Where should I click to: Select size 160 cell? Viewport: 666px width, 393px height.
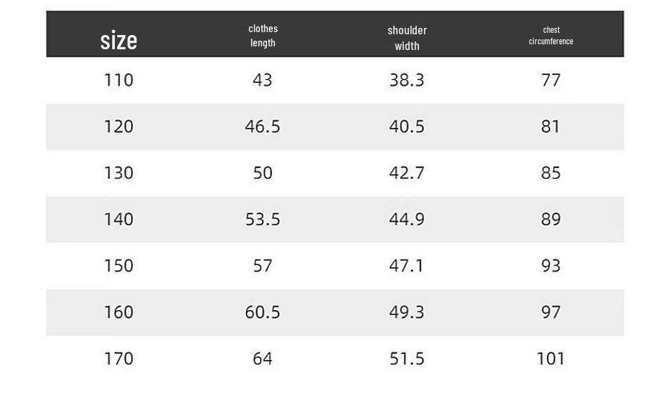tap(118, 312)
